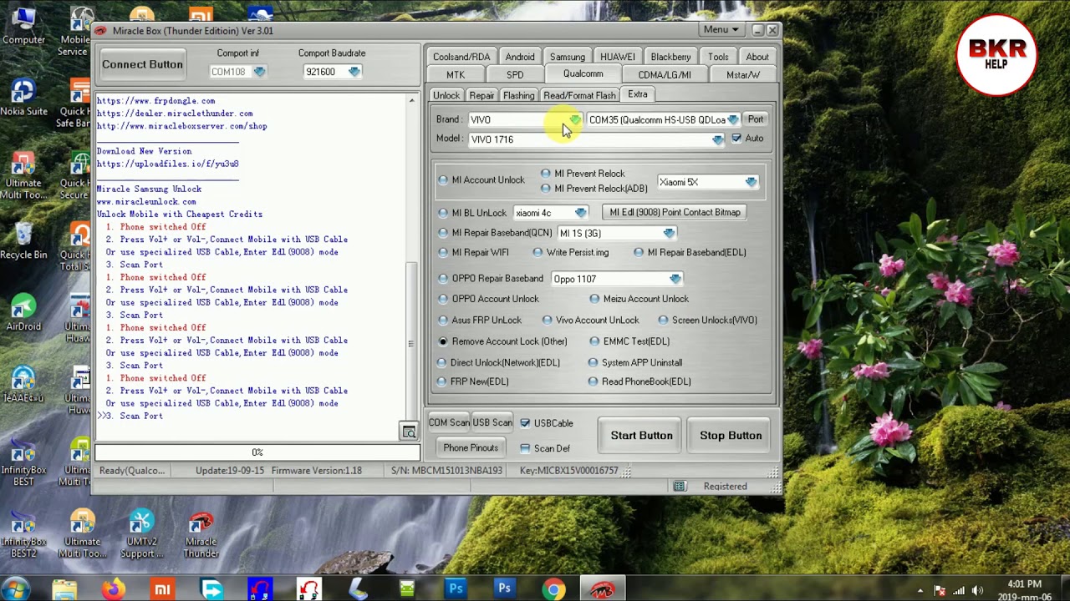The height and width of the screenshot is (601, 1070).
Task: Expand the Xiaomi 5X model dropdown
Action: 751,182
